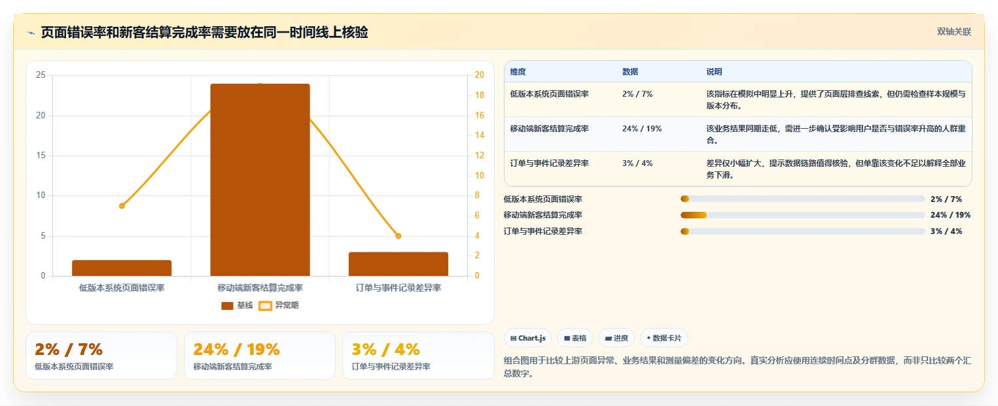Click the 维度 table column header
998x406 pixels.
tap(518, 72)
